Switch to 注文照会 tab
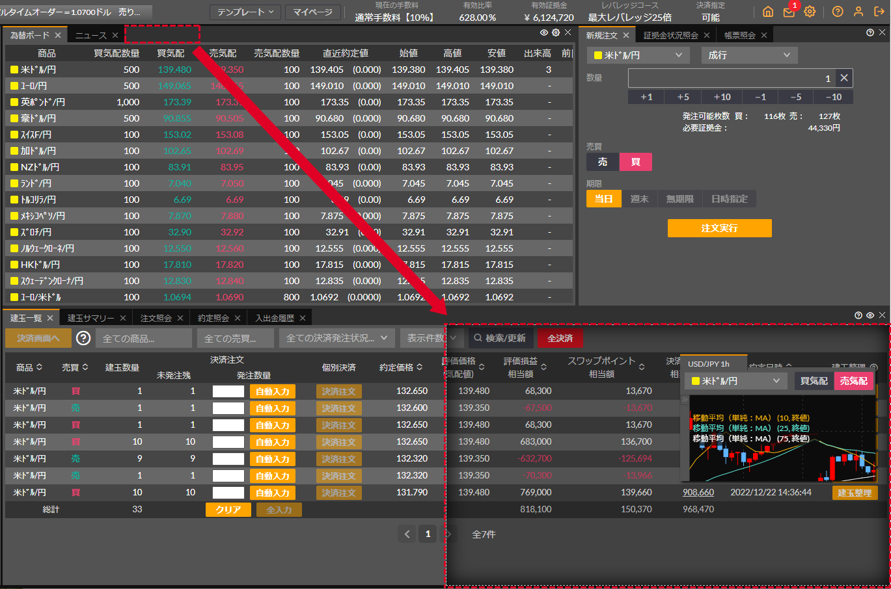 coord(156,318)
